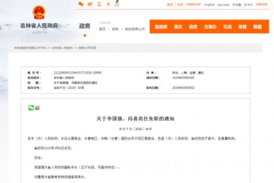Click JL.GOV.CN text under logo
This screenshot has width=274, height=183.
(x=39, y=32)
